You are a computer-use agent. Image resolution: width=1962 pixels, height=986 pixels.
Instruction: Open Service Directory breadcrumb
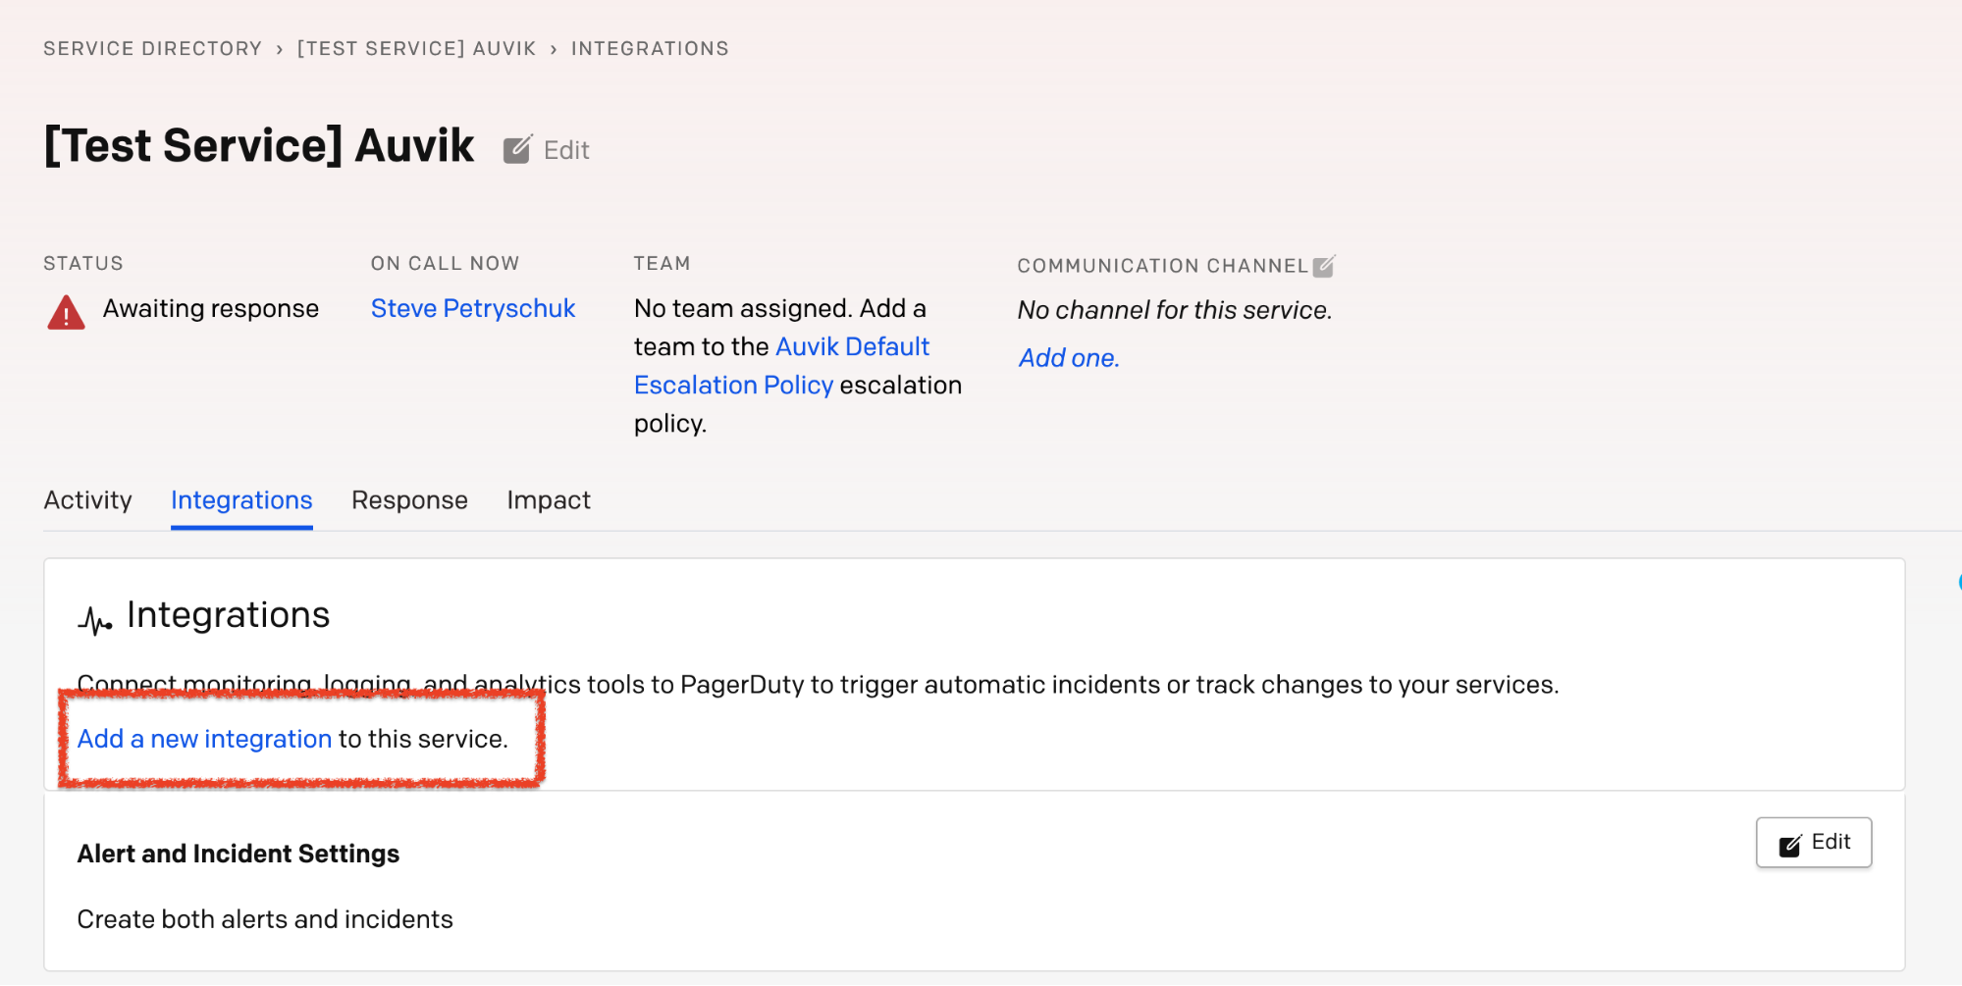[x=152, y=48]
